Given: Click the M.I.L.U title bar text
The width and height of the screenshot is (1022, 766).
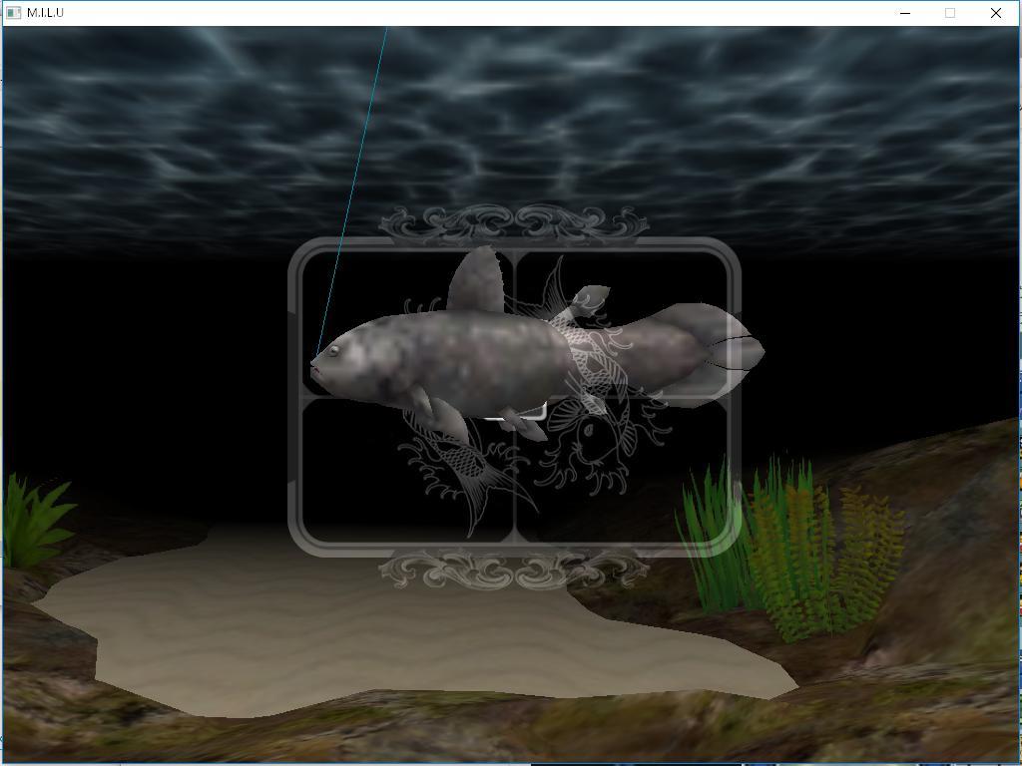Looking at the screenshot, I should [x=46, y=13].
